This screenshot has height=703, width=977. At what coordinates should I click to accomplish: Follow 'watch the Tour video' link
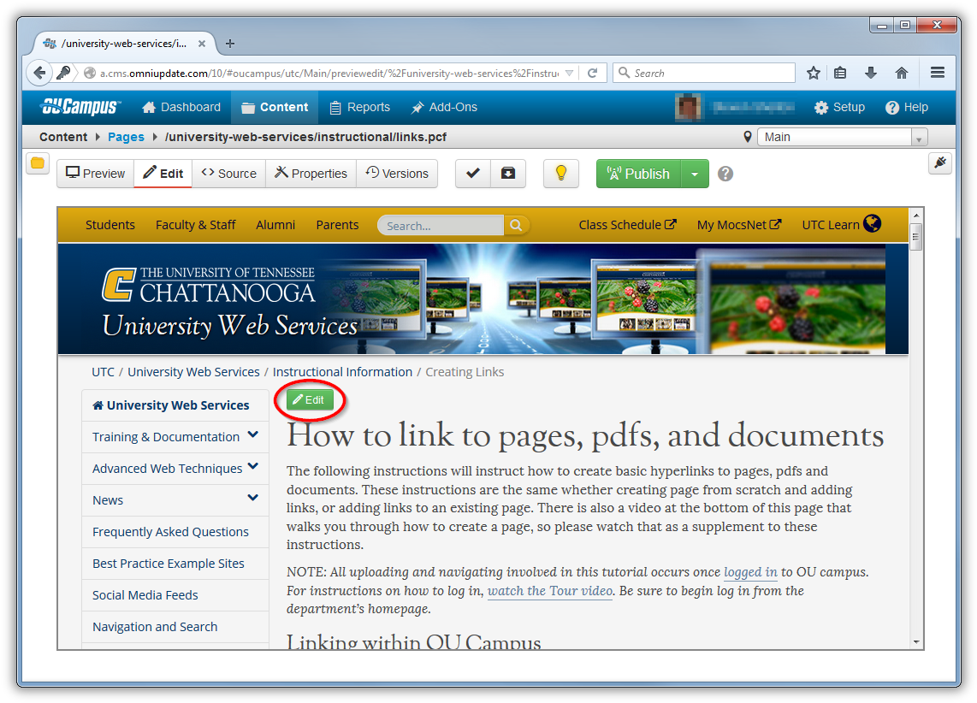(x=550, y=591)
